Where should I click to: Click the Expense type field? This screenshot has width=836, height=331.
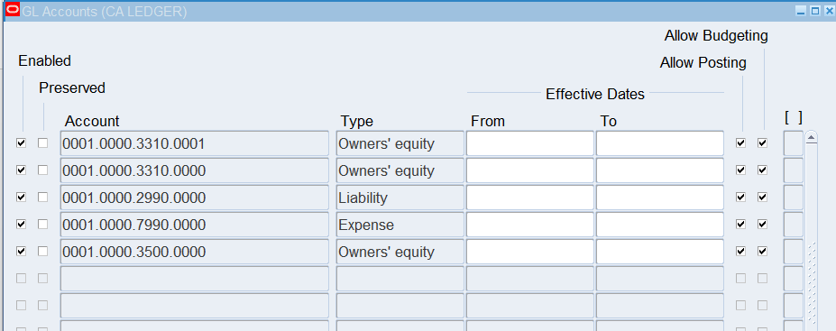pos(400,225)
